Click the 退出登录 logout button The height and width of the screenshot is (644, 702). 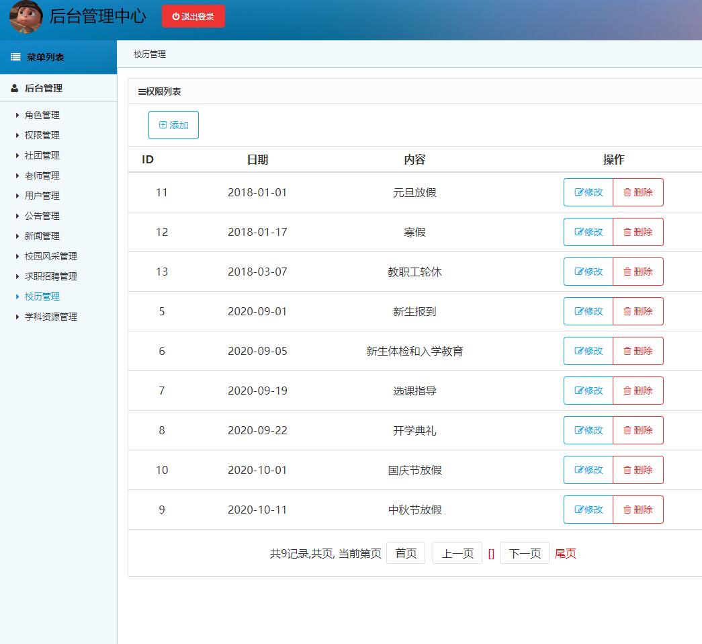pos(193,17)
